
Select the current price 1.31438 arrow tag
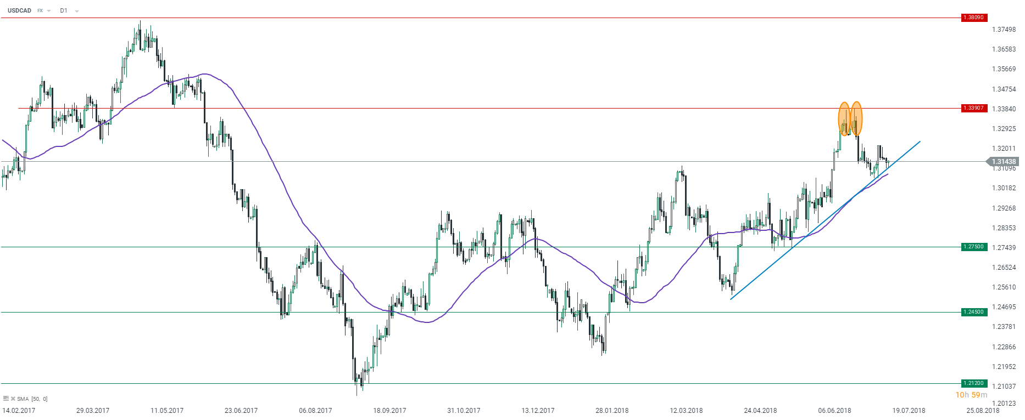click(1003, 162)
